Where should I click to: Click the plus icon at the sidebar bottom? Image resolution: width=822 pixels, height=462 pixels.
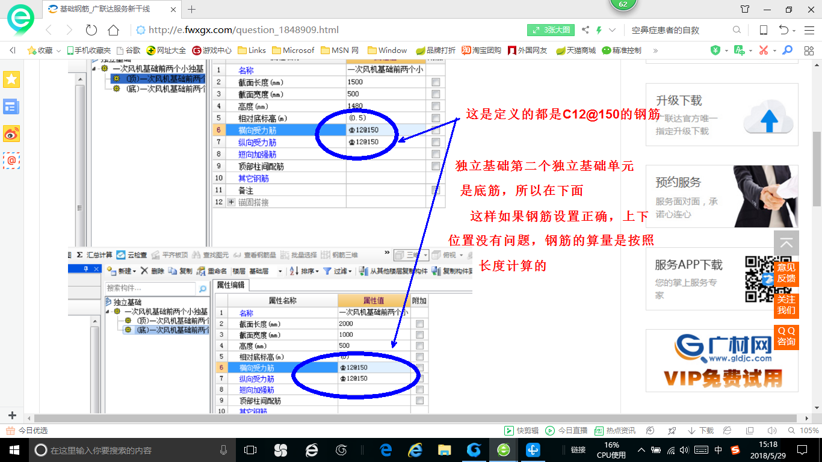(x=12, y=416)
